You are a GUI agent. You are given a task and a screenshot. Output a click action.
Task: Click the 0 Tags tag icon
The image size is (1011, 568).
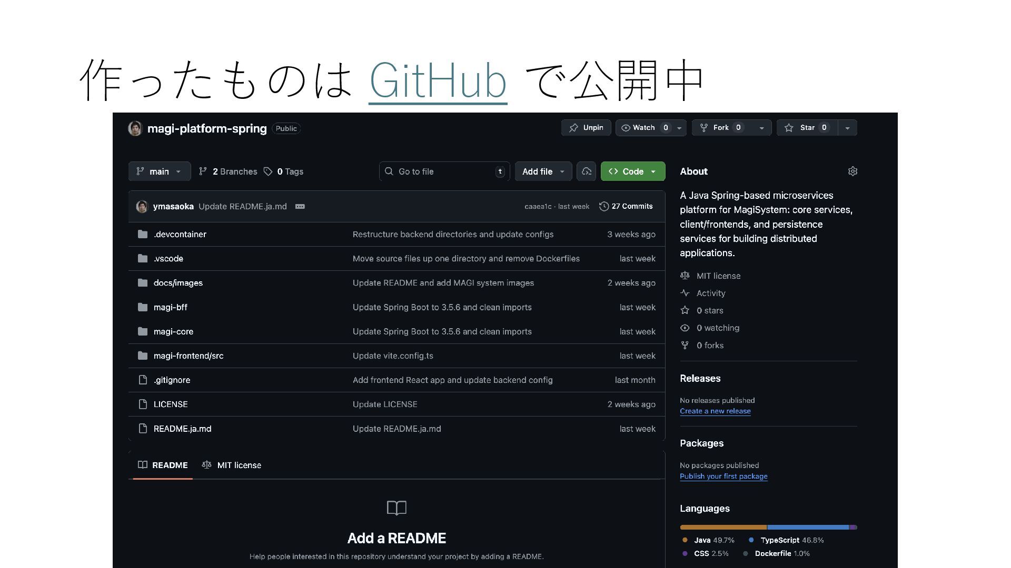[268, 171]
